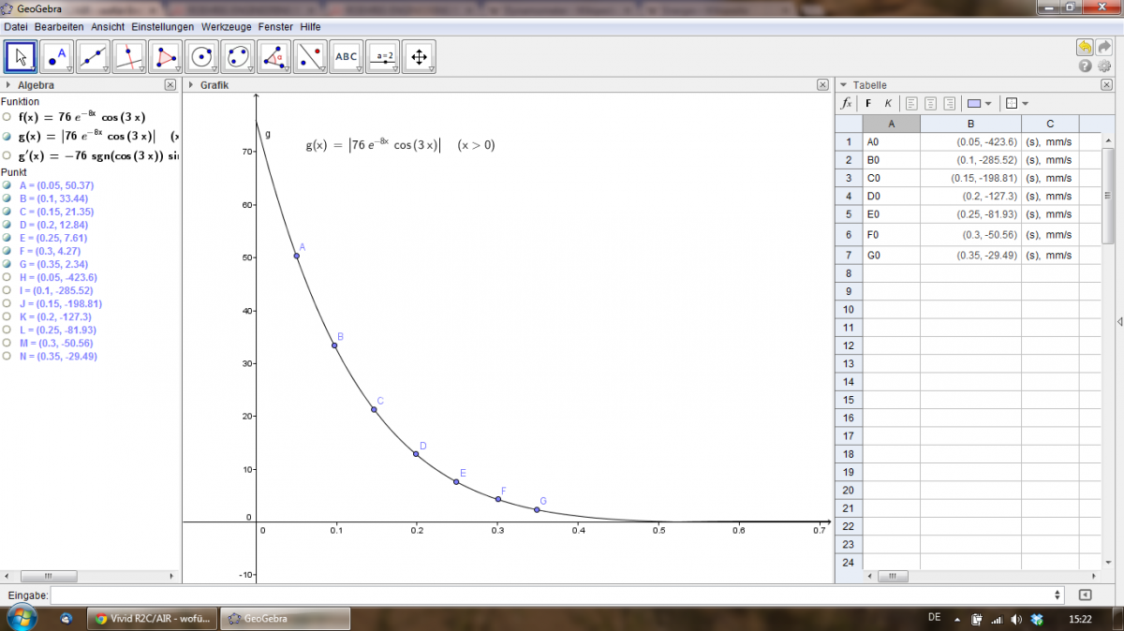Show point H in the Algebra list
1124x631 pixels.
tap(7, 277)
